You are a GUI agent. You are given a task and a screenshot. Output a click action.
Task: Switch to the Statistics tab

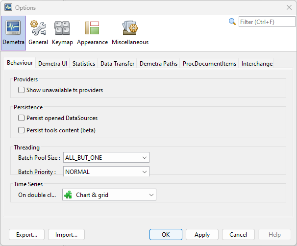84,64
